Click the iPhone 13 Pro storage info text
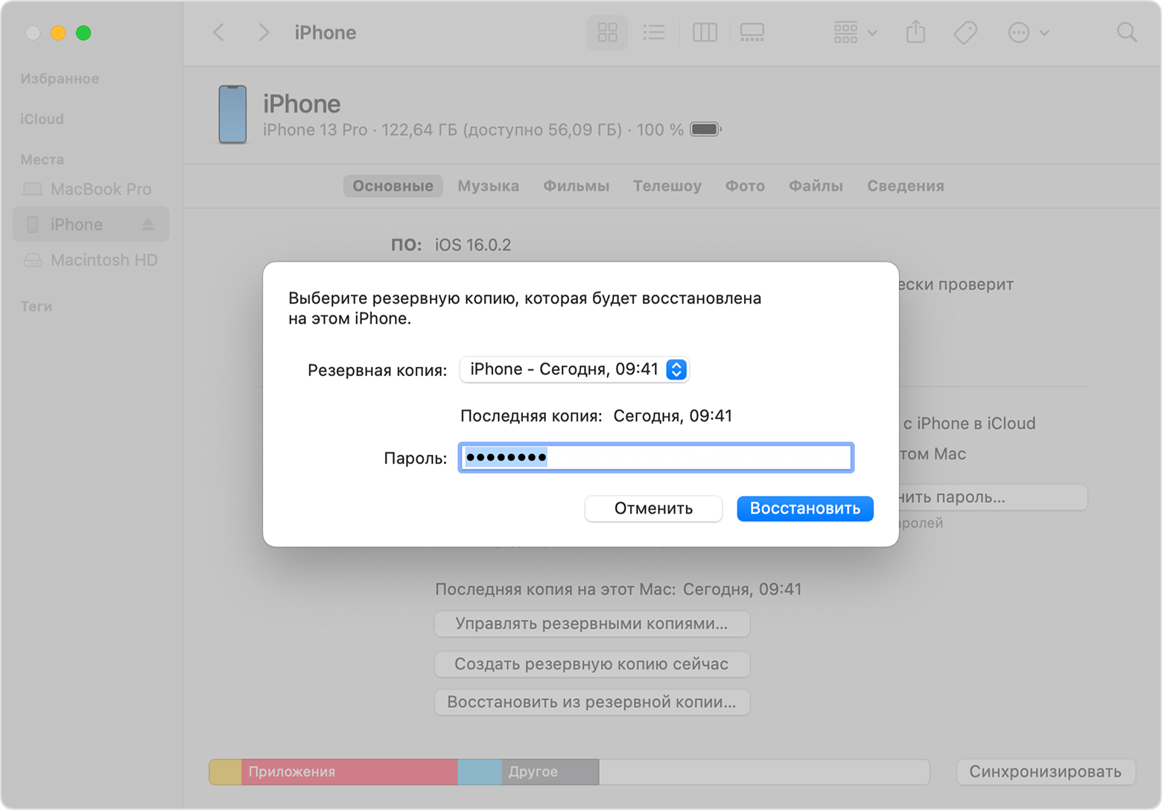Image resolution: width=1162 pixels, height=810 pixels. (x=473, y=130)
